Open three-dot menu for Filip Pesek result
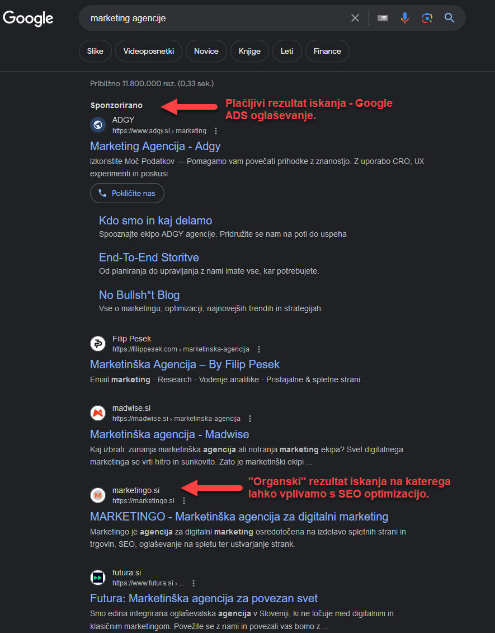This screenshot has height=633, width=495. (x=259, y=349)
